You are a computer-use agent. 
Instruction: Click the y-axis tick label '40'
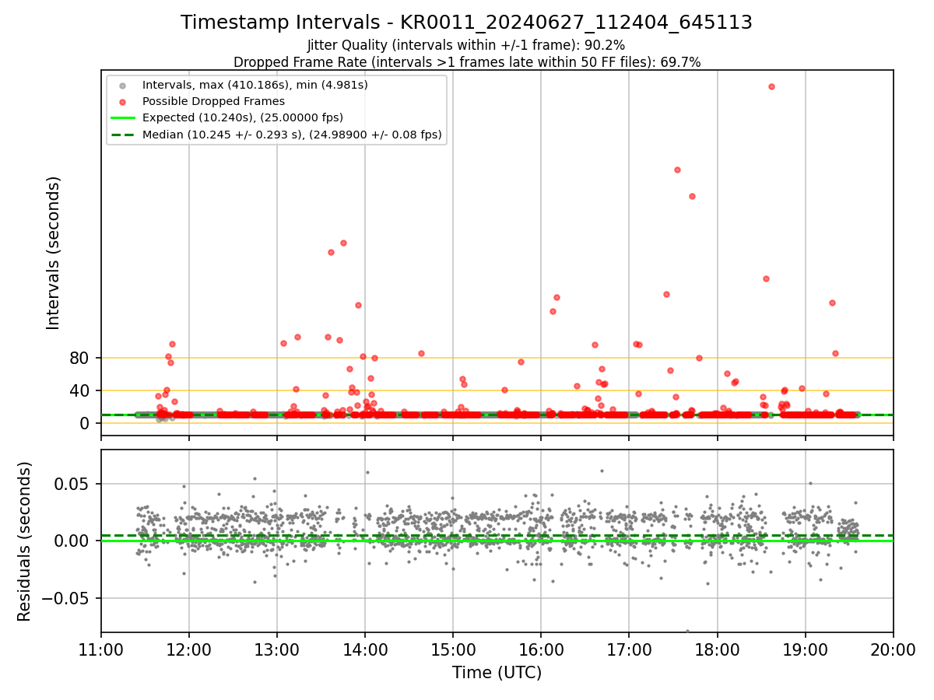(80, 390)
